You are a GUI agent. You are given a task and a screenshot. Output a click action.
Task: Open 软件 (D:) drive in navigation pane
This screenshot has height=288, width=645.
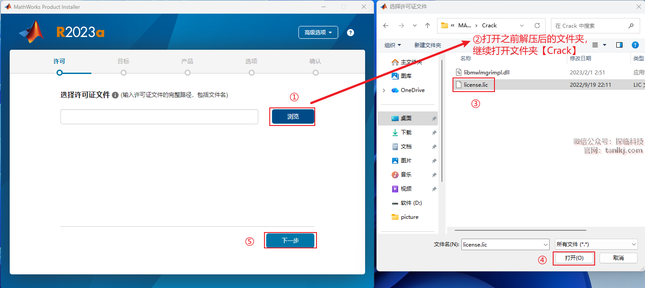tap(407, 203)
